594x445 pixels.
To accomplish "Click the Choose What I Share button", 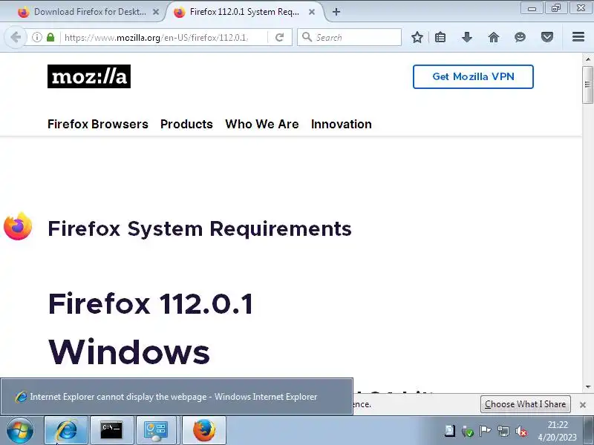I will (526, 404).
